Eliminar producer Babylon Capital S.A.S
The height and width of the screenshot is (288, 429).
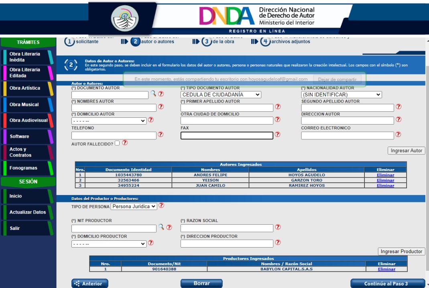tap(386, 269)
